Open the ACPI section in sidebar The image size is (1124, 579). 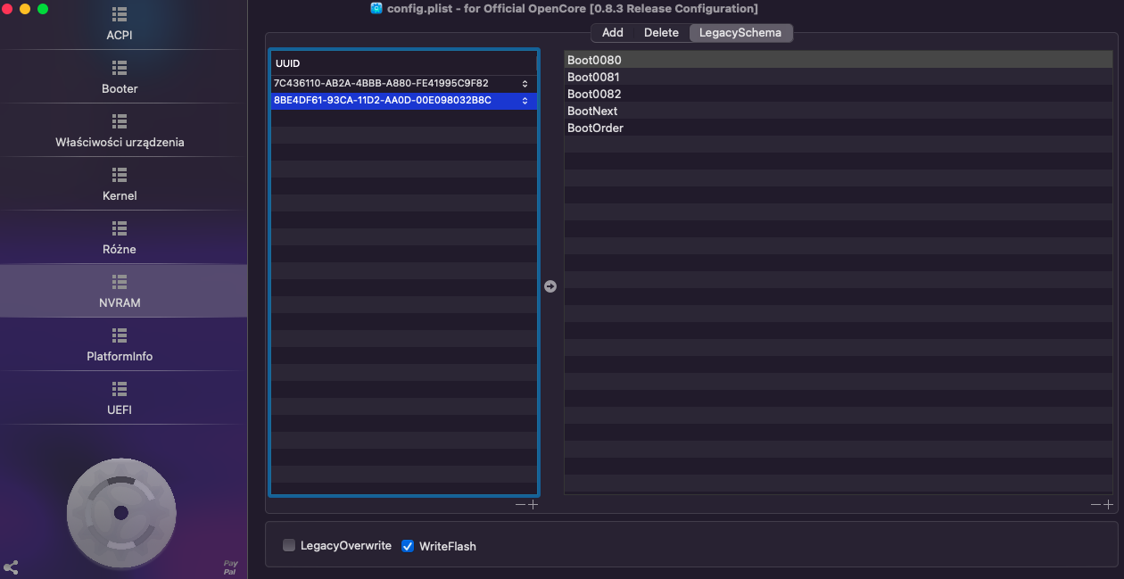(120, 25)
